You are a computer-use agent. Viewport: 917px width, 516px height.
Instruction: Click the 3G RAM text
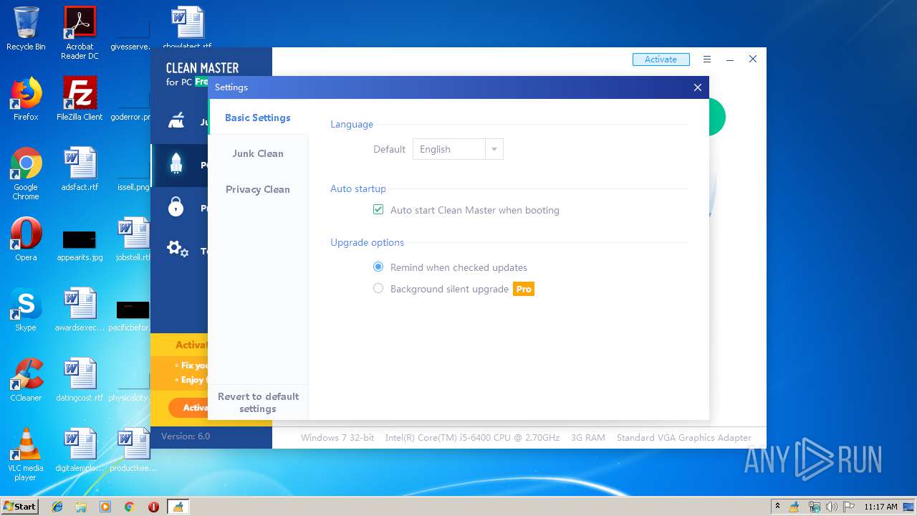pyautogui.click(x=588, y=437)
